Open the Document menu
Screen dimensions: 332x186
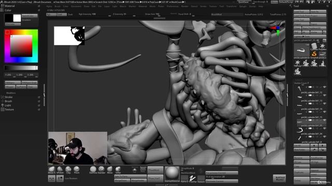click(76, 6)
